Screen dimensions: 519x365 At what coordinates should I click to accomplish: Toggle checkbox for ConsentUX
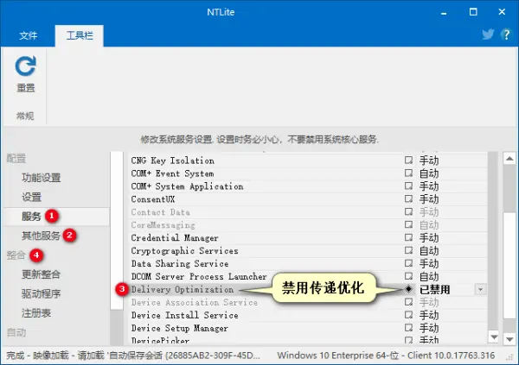[x=409, y=198]
